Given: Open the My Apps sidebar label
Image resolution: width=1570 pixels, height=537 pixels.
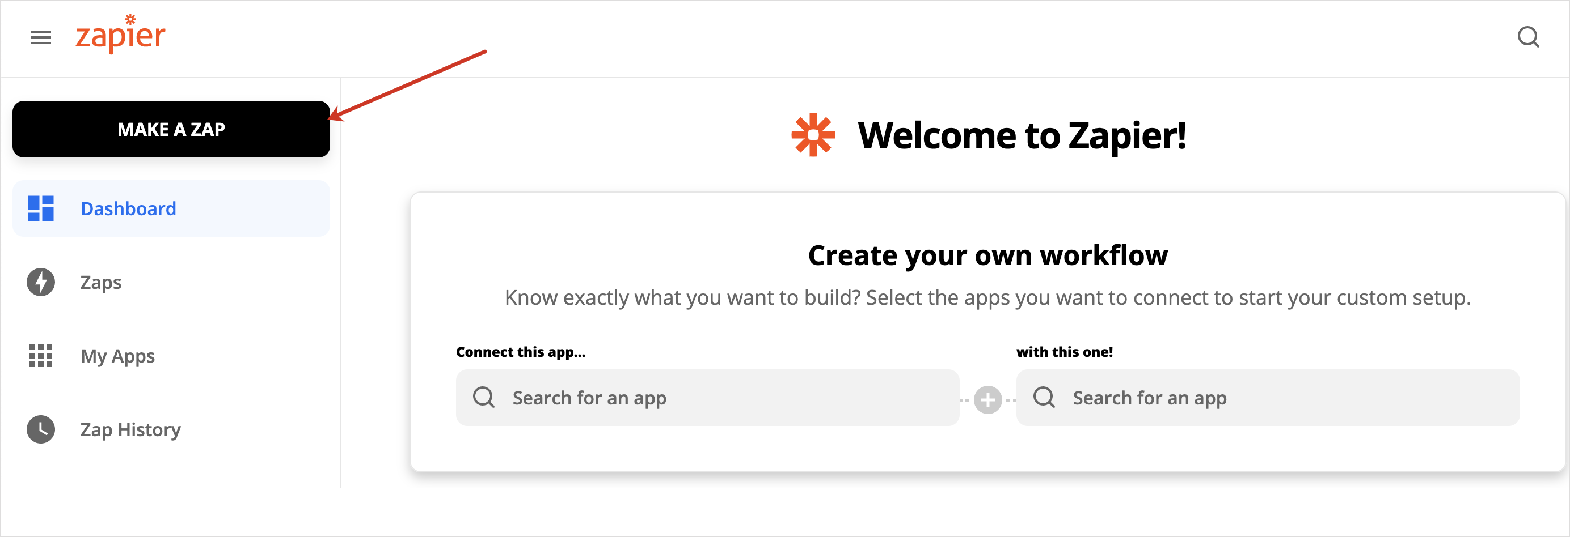Looking at the screenshot, I should 117,356.
